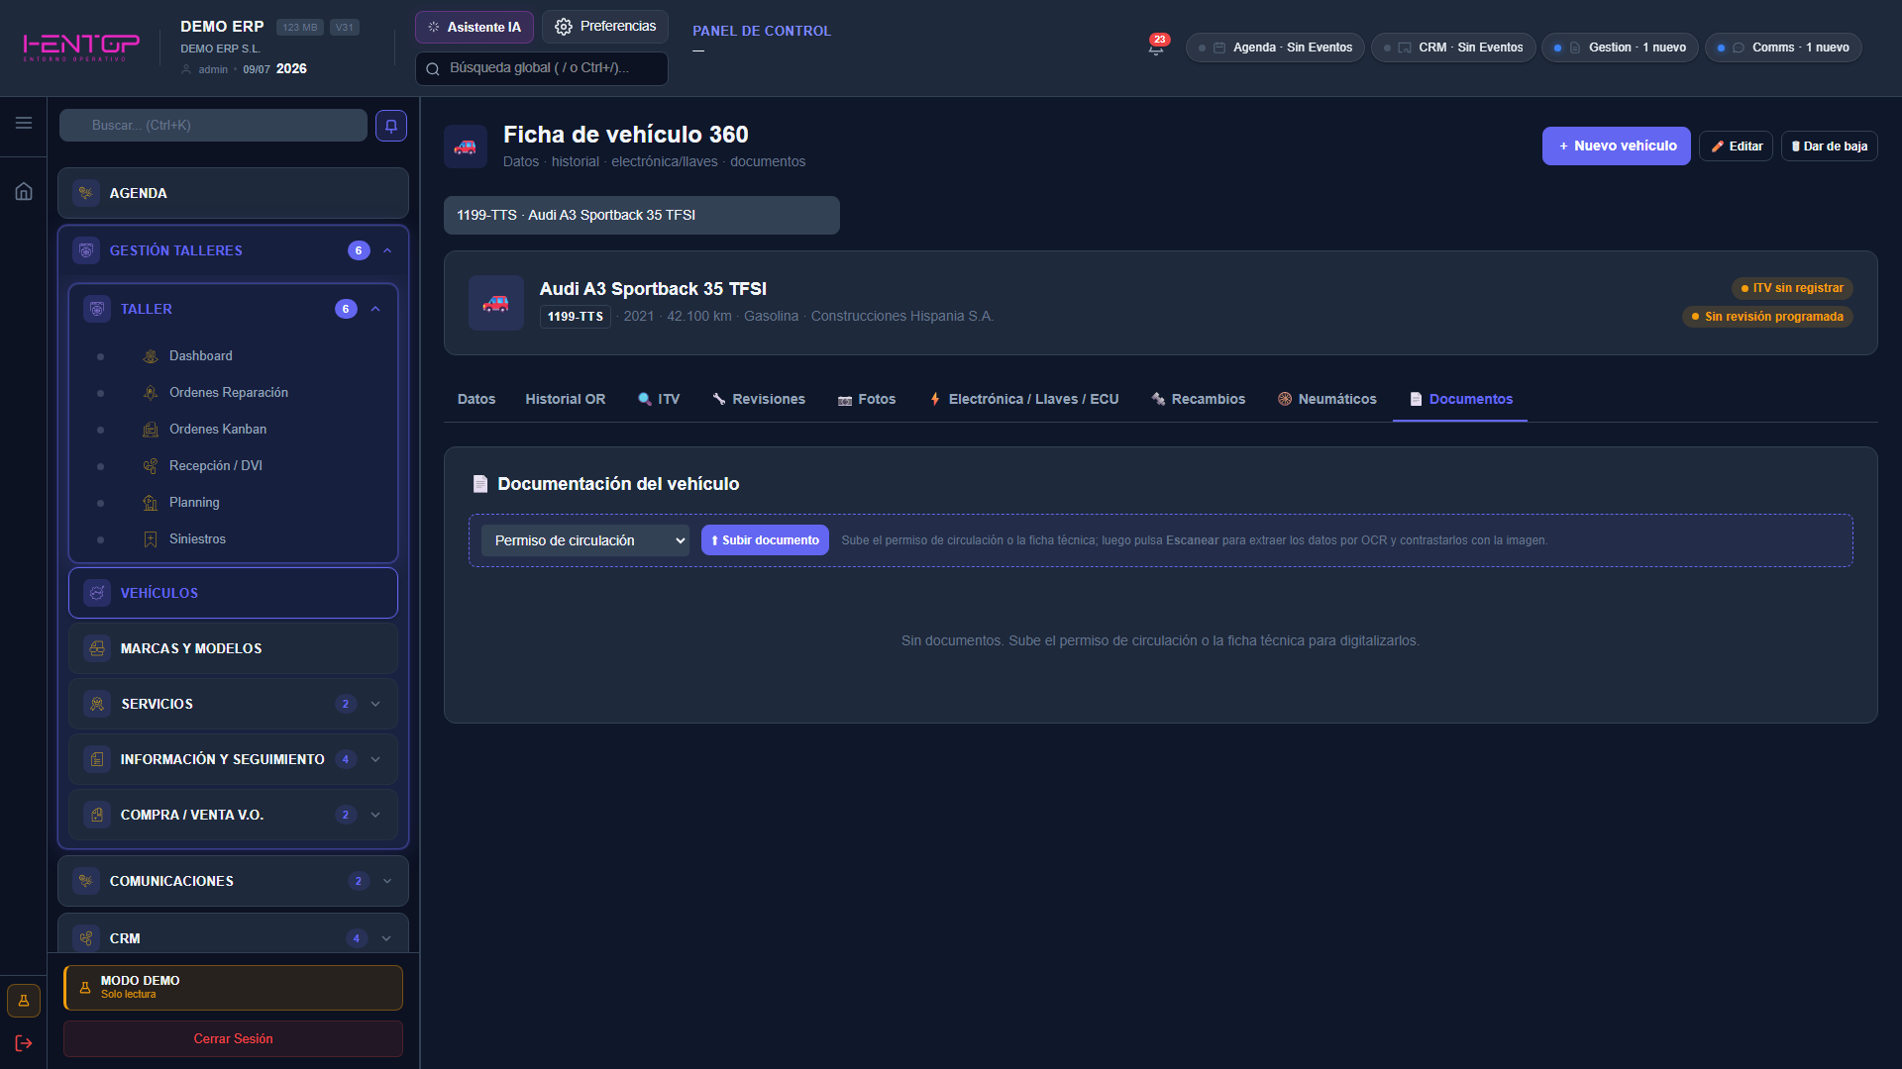The height and width of the screenshot is (1069, 1902).
Task: Click the logout icon in left rail
Action: click(24, 1043)
